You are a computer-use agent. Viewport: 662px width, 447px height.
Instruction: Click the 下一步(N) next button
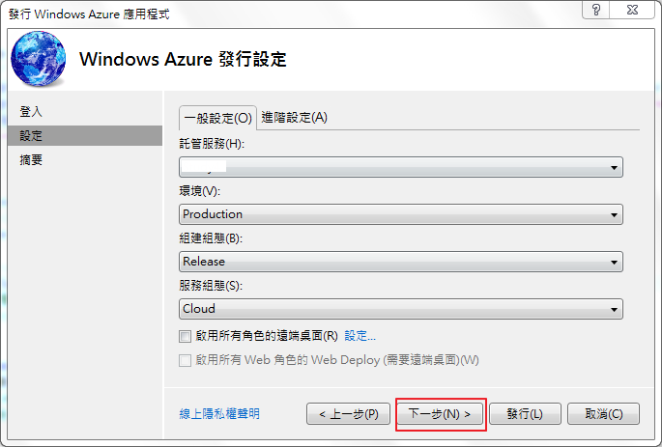(x=441, y=413)
